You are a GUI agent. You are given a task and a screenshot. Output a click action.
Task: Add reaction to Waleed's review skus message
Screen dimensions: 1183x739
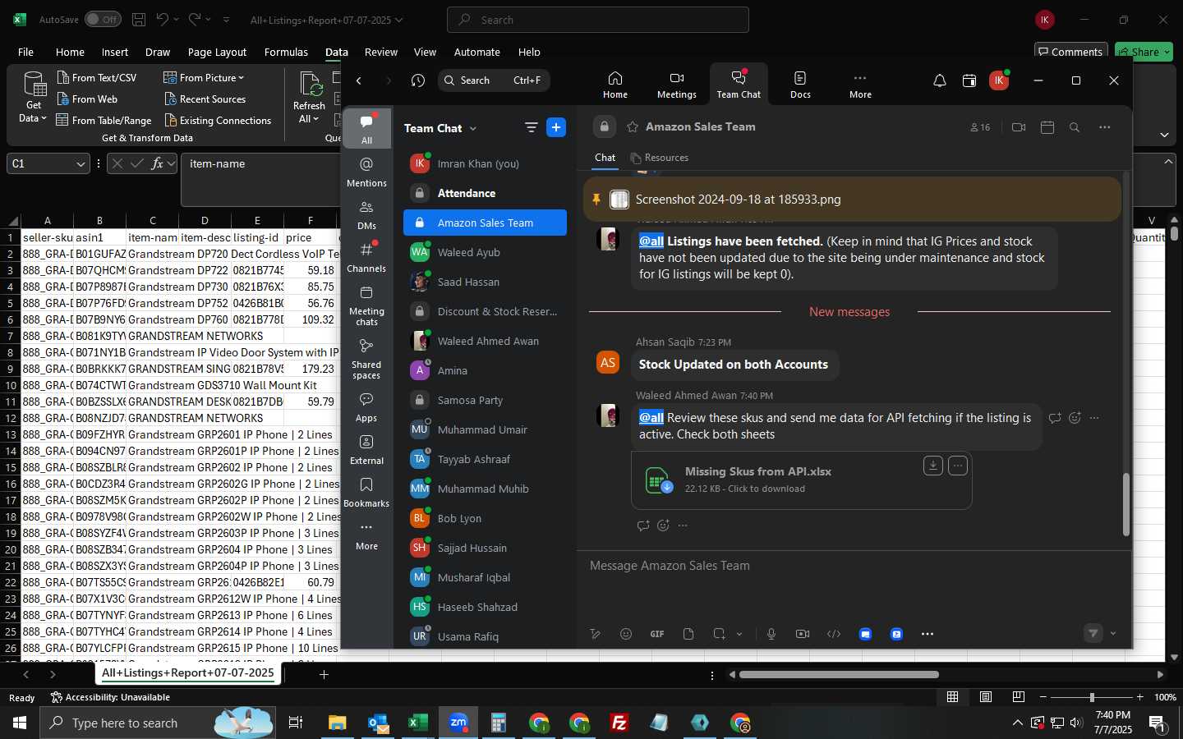(x=1075, y=418)
